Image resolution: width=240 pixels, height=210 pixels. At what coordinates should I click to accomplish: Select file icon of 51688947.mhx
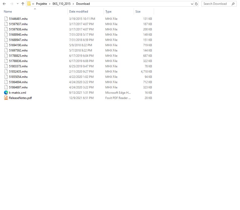6,40
